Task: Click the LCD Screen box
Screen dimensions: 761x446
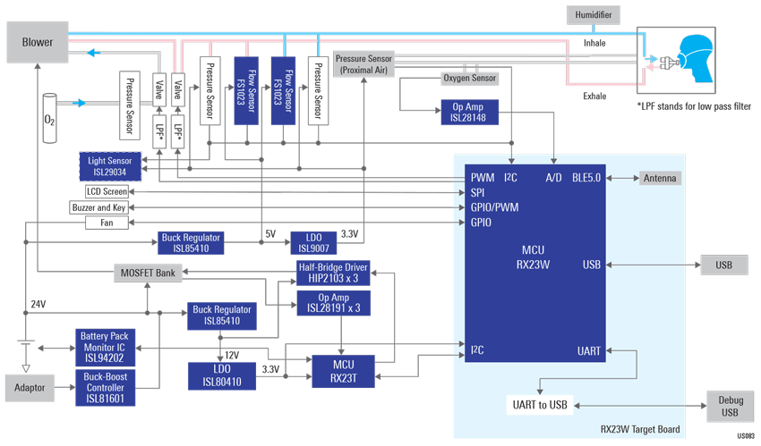Action: (x=107, y=192)
